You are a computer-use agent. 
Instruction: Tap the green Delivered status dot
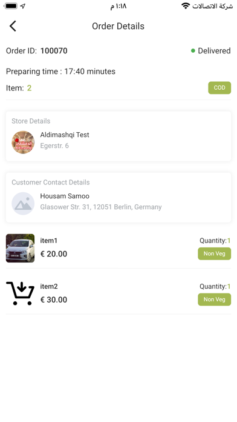[x=193, y=50]
